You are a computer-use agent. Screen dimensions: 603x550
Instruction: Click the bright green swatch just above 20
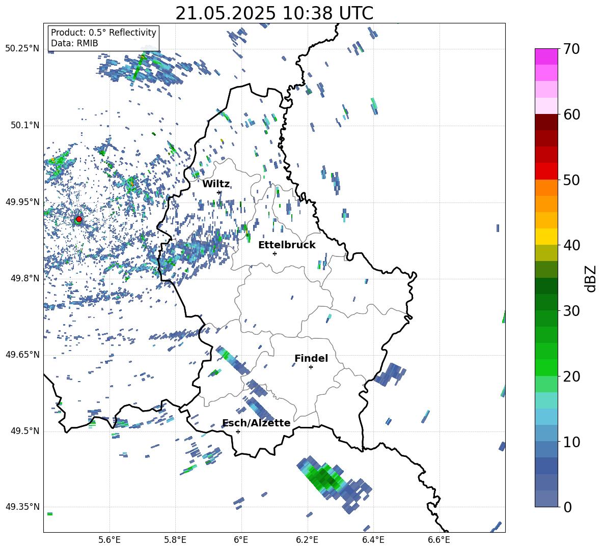click(x=546, y=368)
